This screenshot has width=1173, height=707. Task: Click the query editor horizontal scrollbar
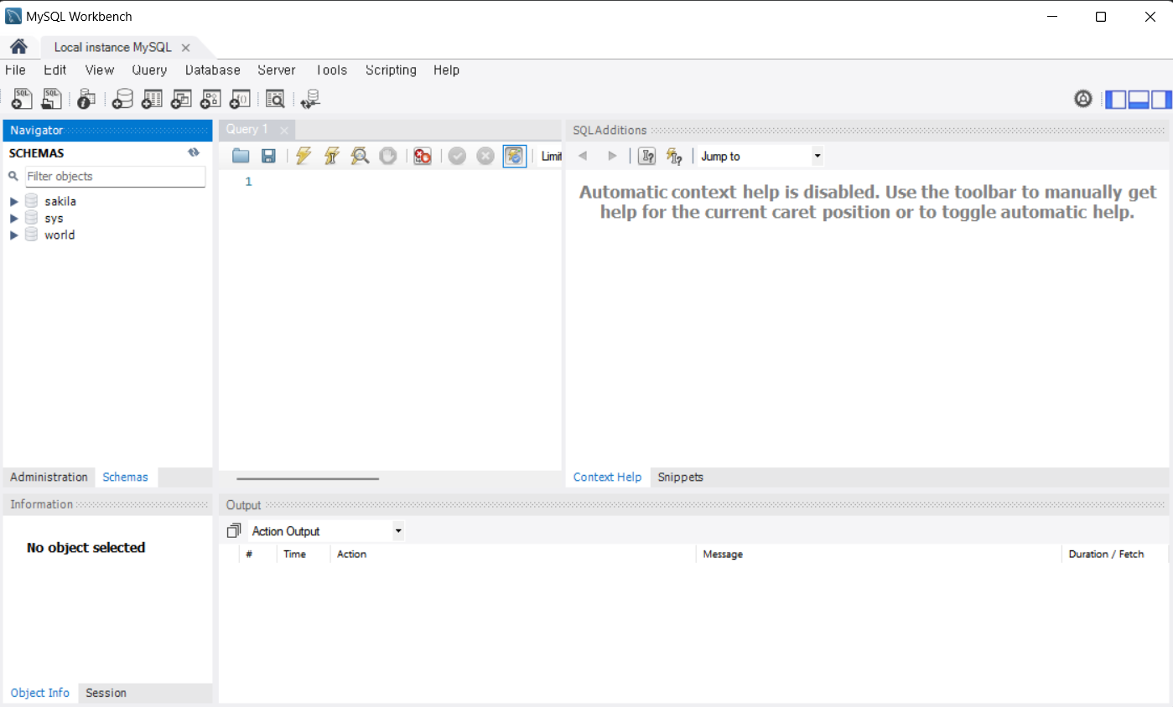(x=308, y=479)
